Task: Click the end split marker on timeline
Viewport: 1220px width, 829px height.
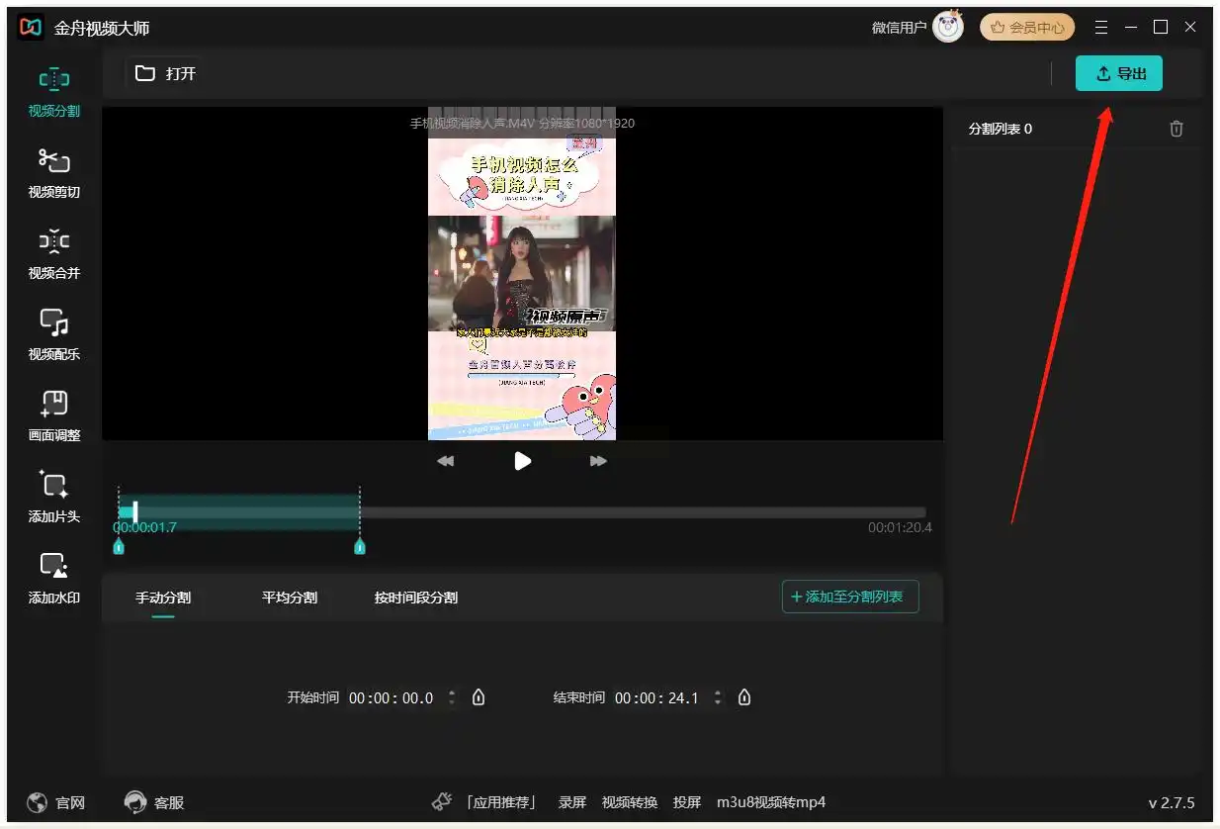Action: [360, 546]
